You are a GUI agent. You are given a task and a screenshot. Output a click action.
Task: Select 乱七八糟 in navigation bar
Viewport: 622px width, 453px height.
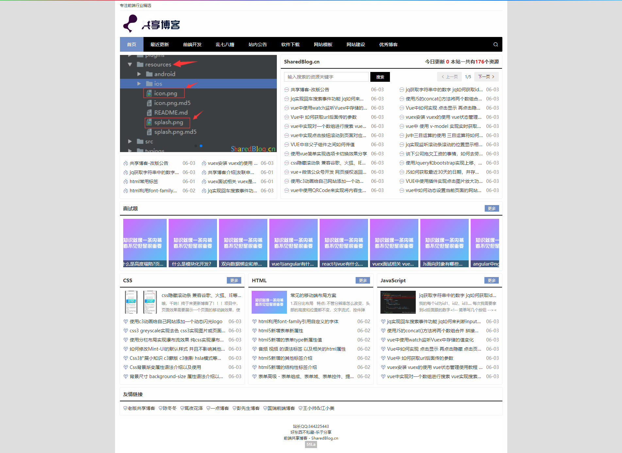[x=225, y=44]
